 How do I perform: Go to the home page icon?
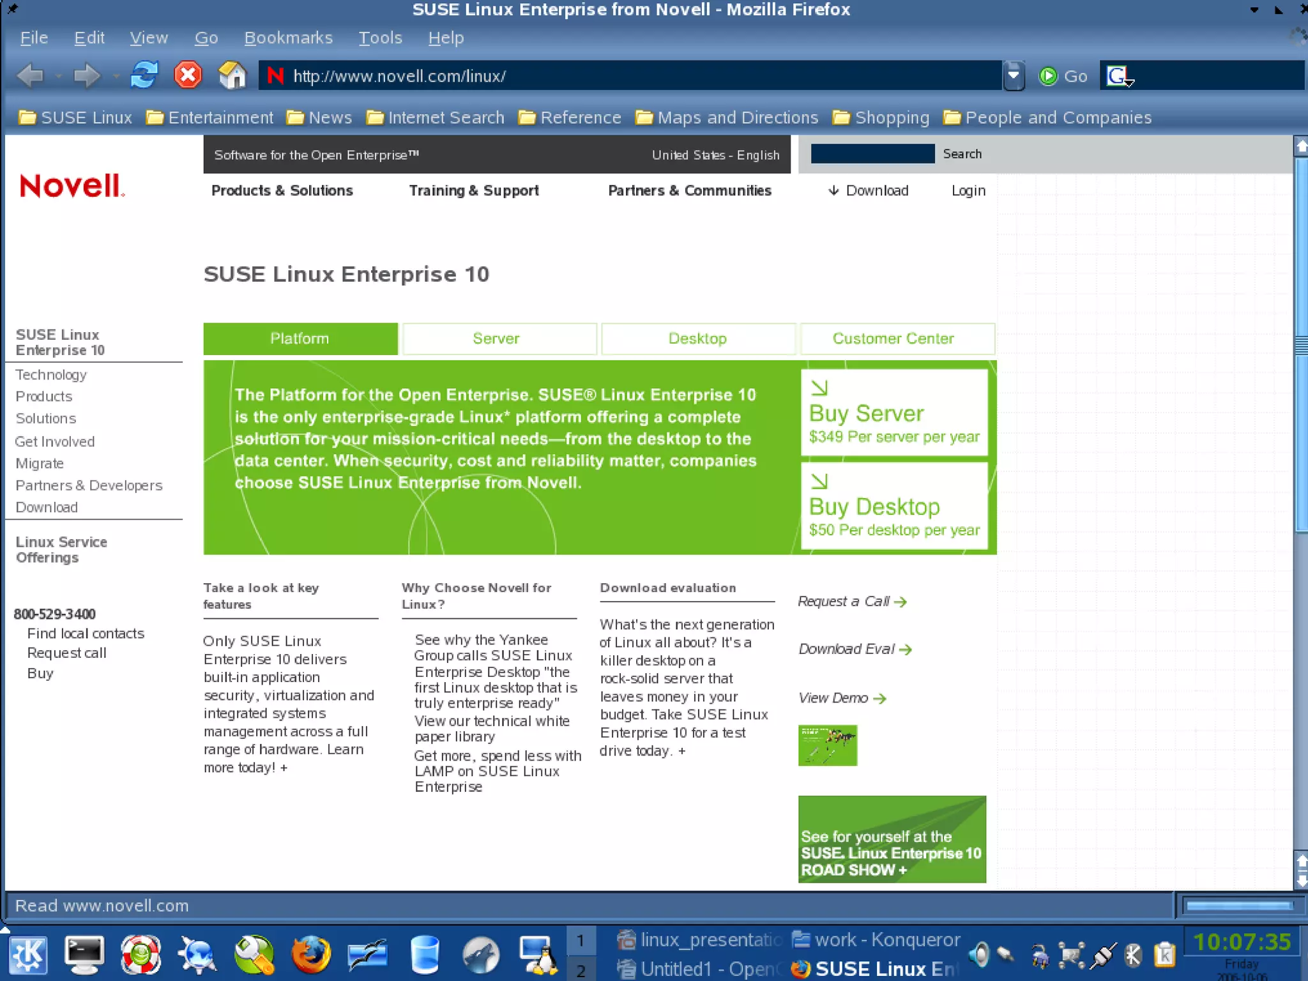pos(232,75)
